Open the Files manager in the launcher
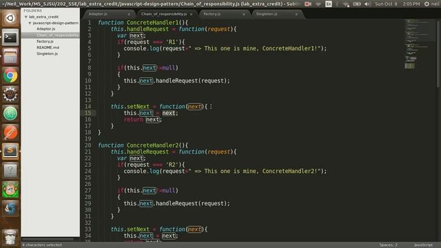 [x=10, y=56]
